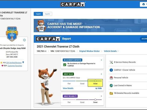The image size is (147, 110).
Task: Switch report language to English
Action: point(38,14)
